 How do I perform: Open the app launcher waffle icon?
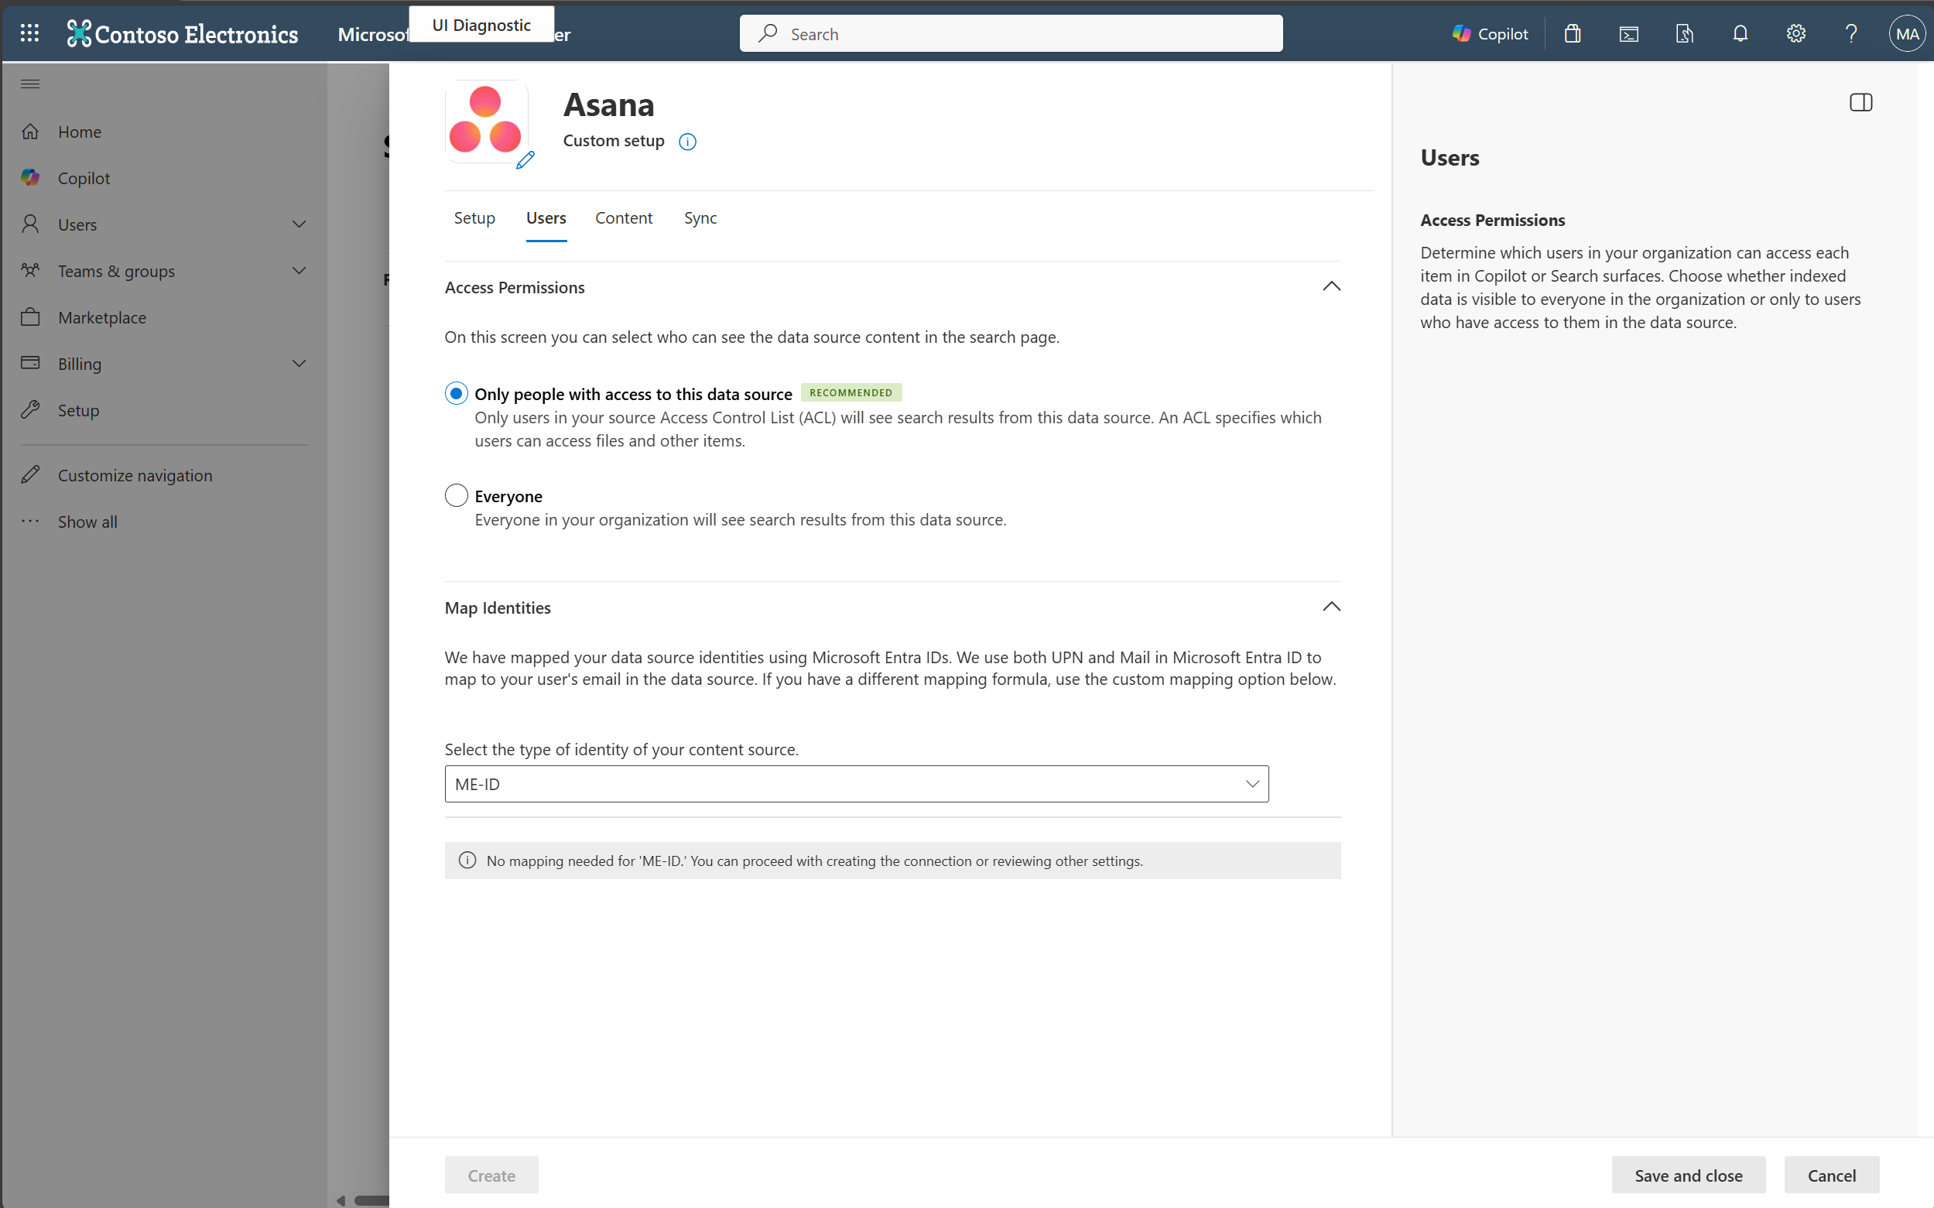click(x=29, y=33)
